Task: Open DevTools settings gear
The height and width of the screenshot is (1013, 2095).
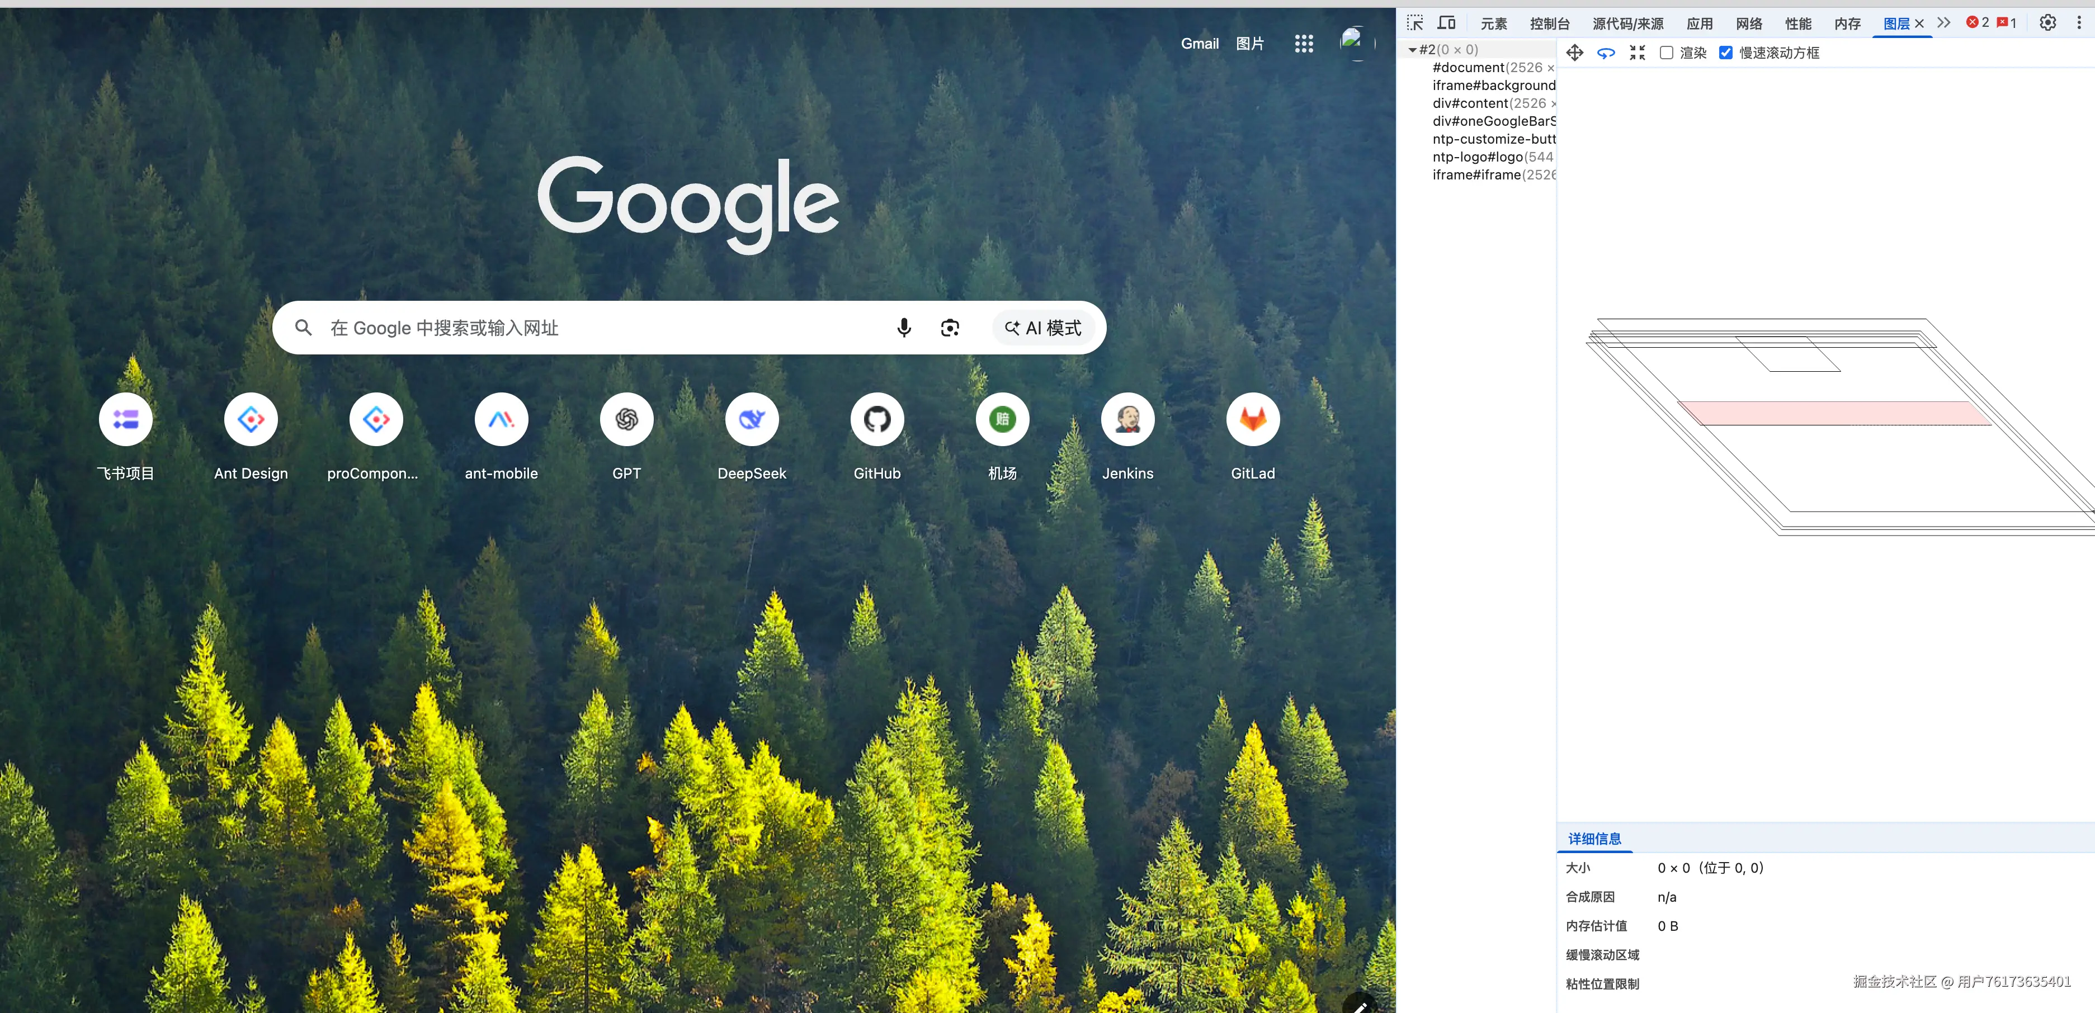Action: pos(2048,23)
